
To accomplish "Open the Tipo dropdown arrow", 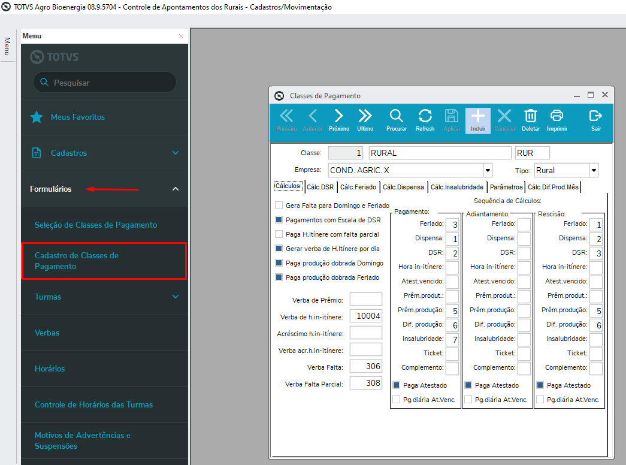I will click(593, 170).
